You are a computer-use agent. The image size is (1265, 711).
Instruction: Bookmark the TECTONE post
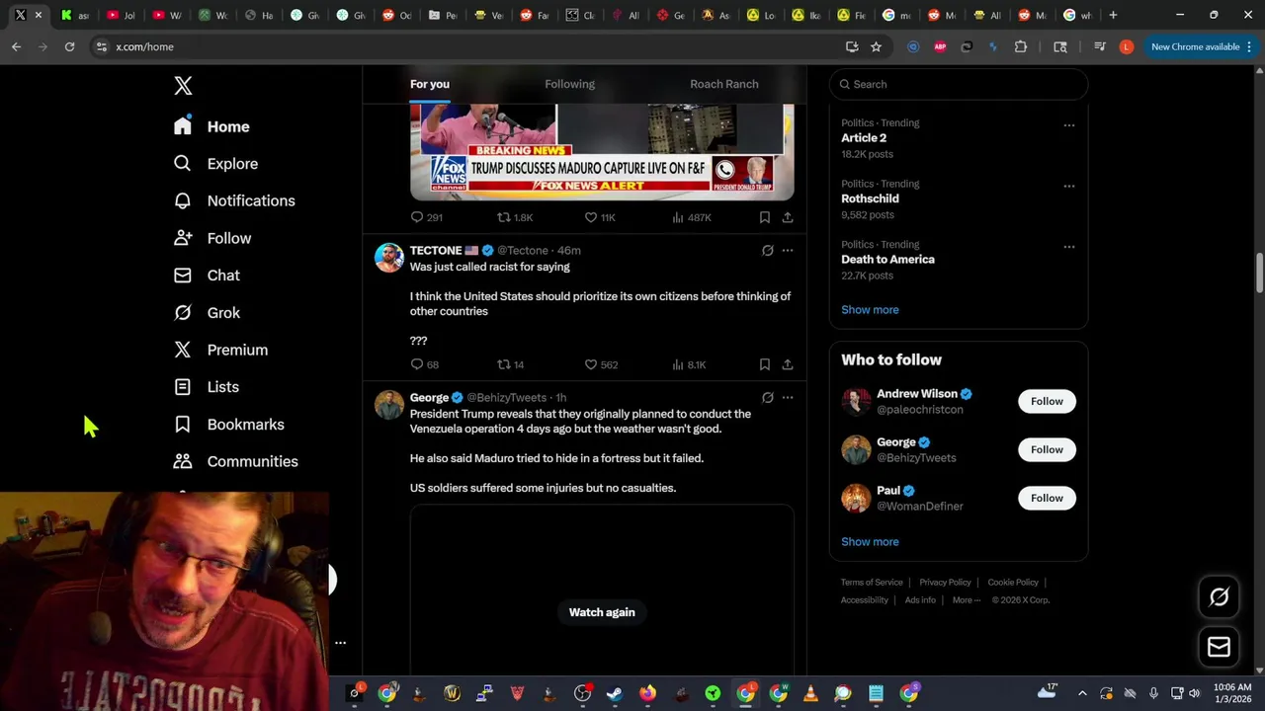764,364
